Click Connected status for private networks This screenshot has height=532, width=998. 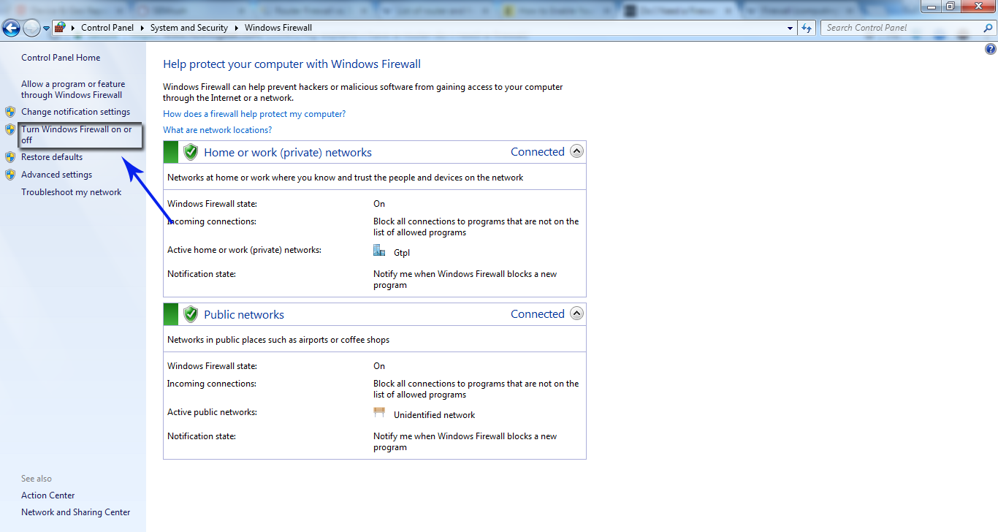coord(538,152)
